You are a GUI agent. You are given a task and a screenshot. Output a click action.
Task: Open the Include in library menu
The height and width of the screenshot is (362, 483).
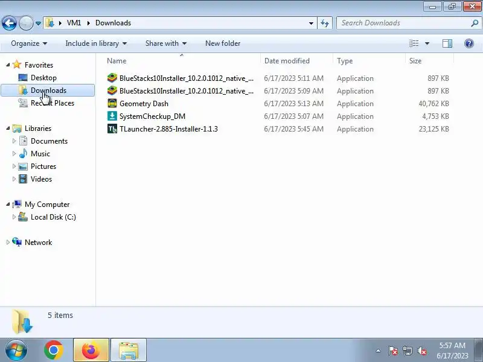[x=96, y=43]
